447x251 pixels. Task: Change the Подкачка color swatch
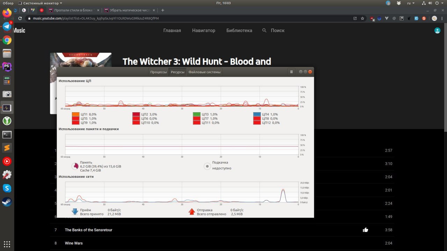pos(207,166)
